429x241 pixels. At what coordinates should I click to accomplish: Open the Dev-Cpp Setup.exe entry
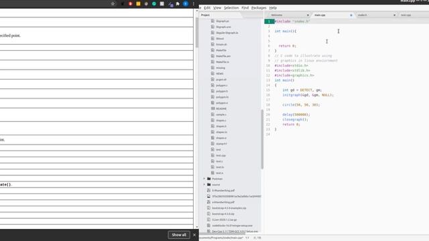click(x=235, y=231)
